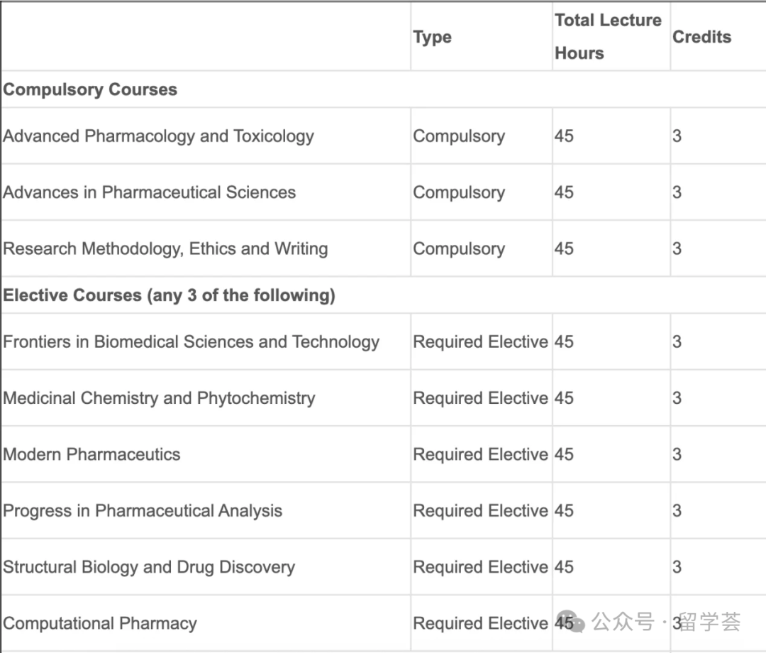Click the 公众号 留学荟 watermark text

pyautogui.click(x=666, y=622)
